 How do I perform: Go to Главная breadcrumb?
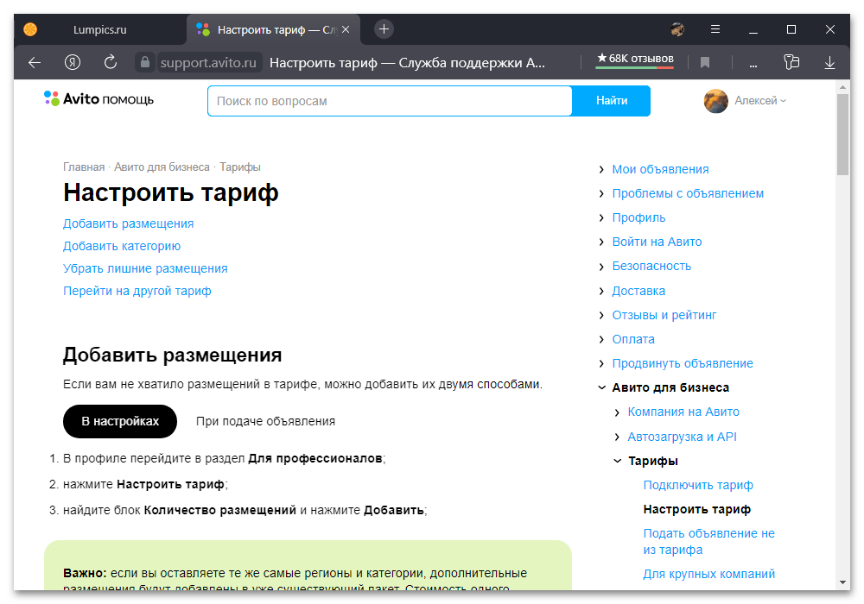point(84,167)
